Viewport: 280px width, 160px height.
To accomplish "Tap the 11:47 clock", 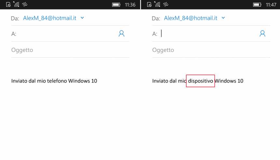I will point(271,5).
